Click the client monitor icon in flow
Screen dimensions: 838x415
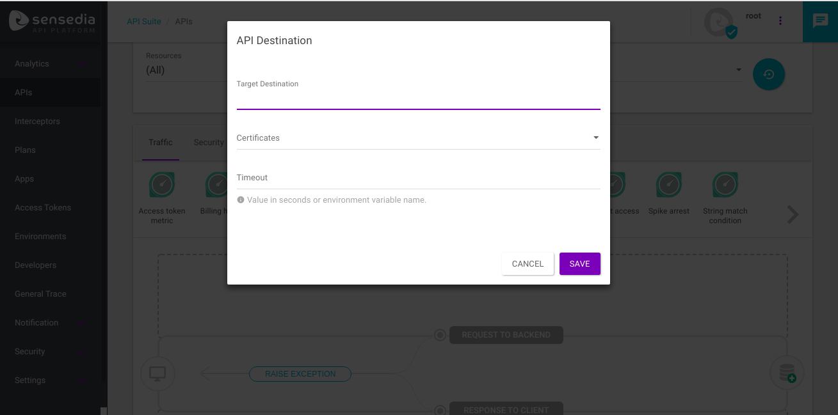pos(157,373)
